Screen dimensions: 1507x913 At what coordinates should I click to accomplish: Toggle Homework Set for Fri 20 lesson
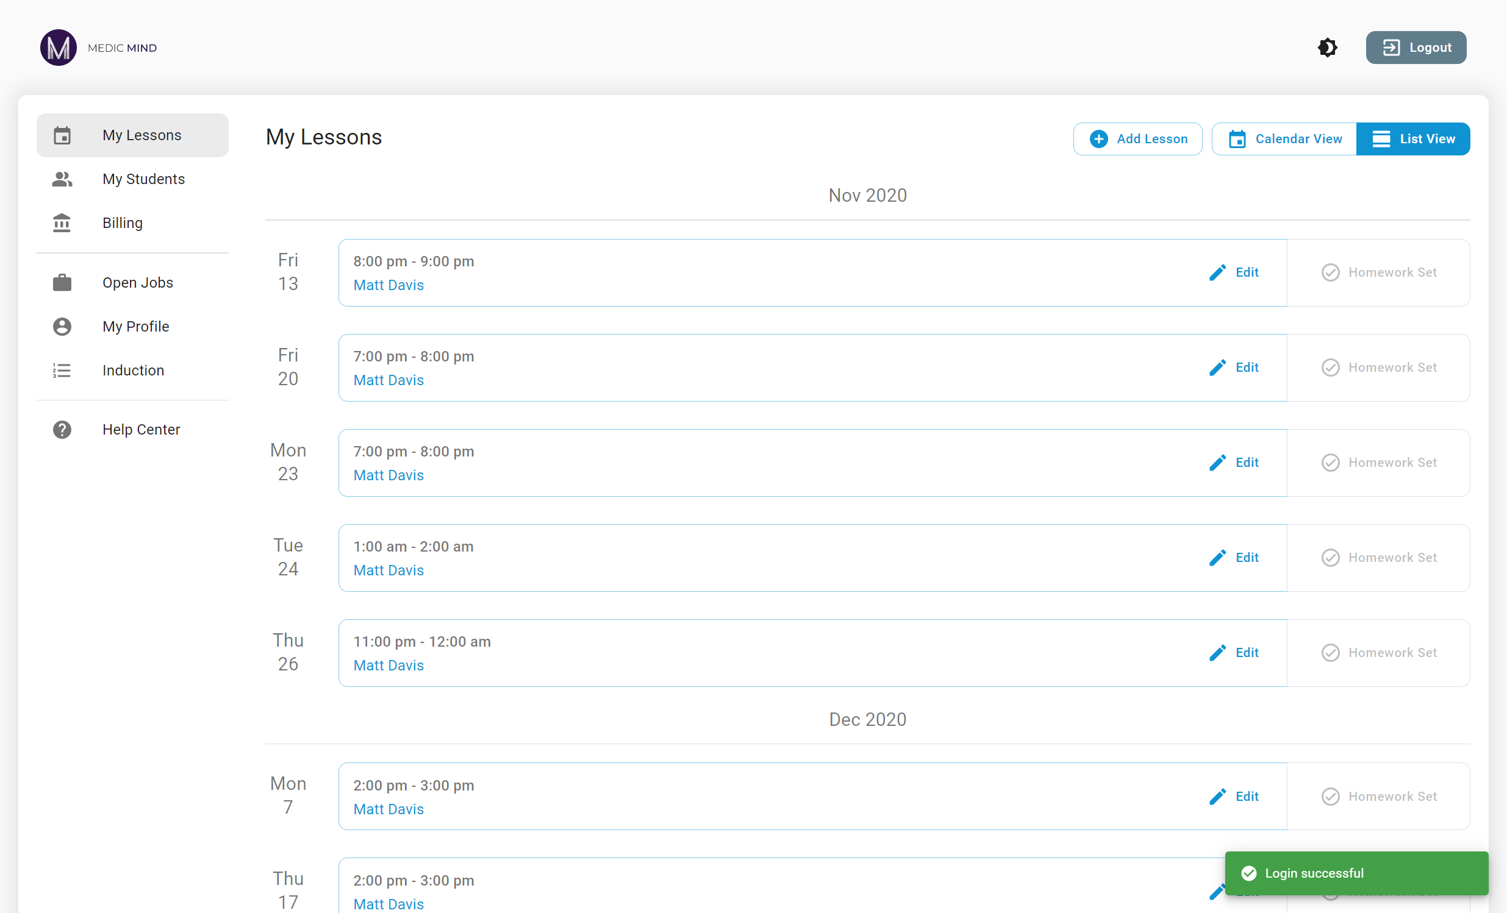click(1378, 368)
